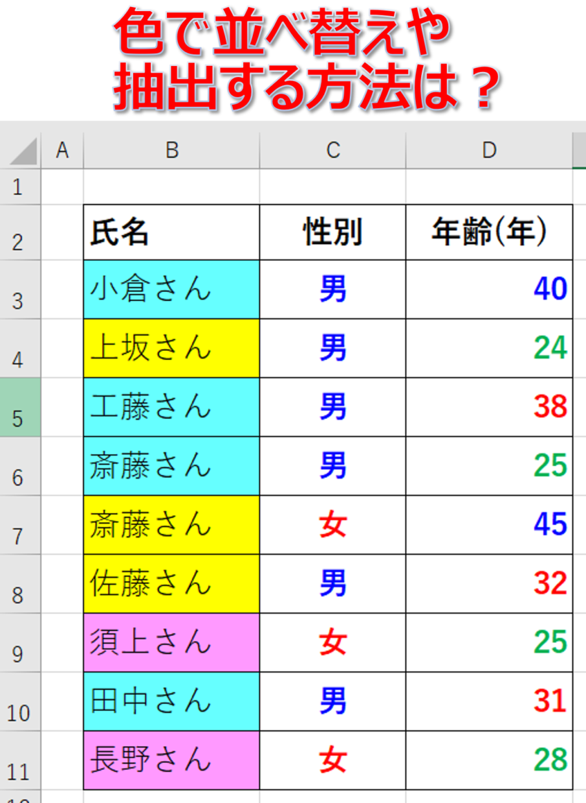
Task: Click 男 in 工藤さん's row
Action: tap(333, 407)
